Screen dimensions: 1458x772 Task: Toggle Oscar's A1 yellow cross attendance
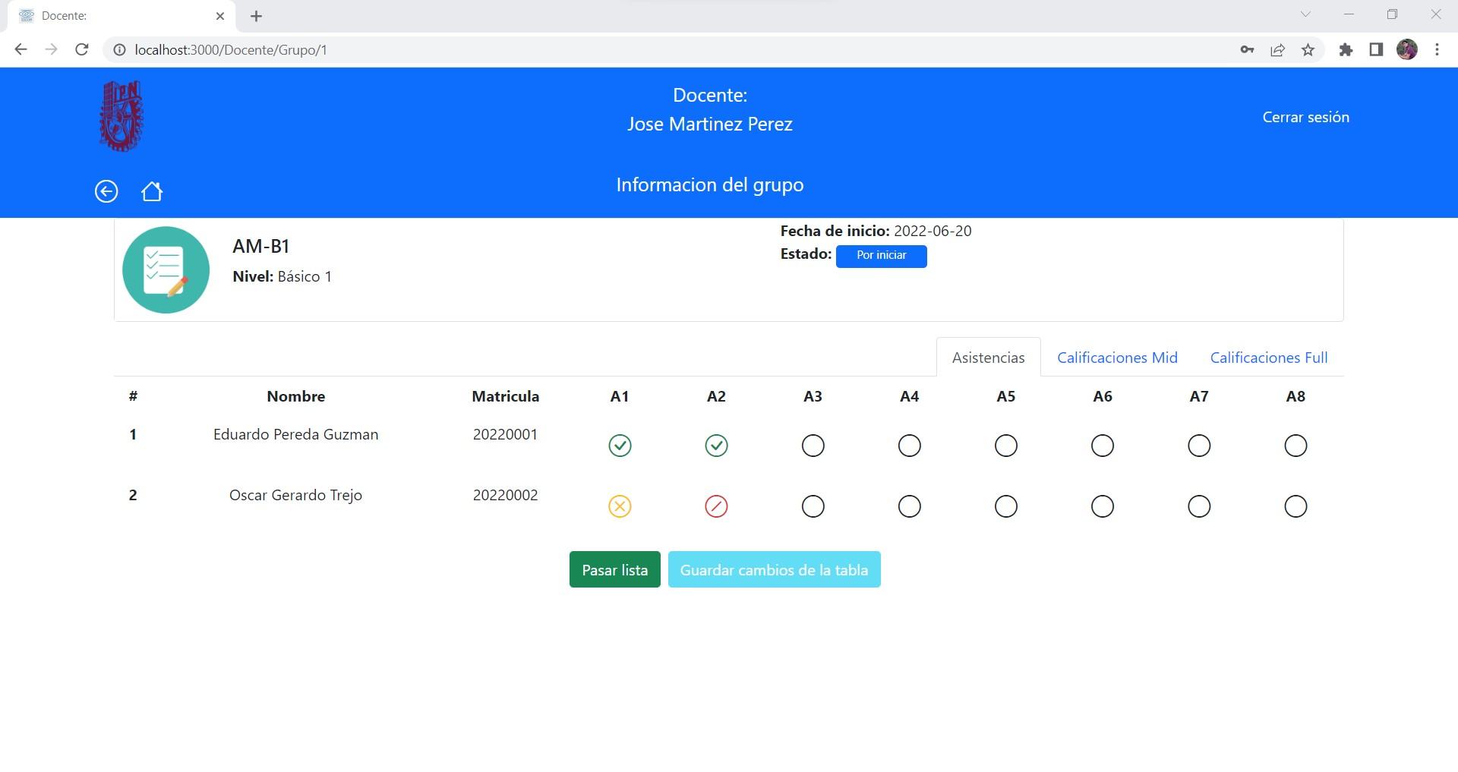[620, 506]
